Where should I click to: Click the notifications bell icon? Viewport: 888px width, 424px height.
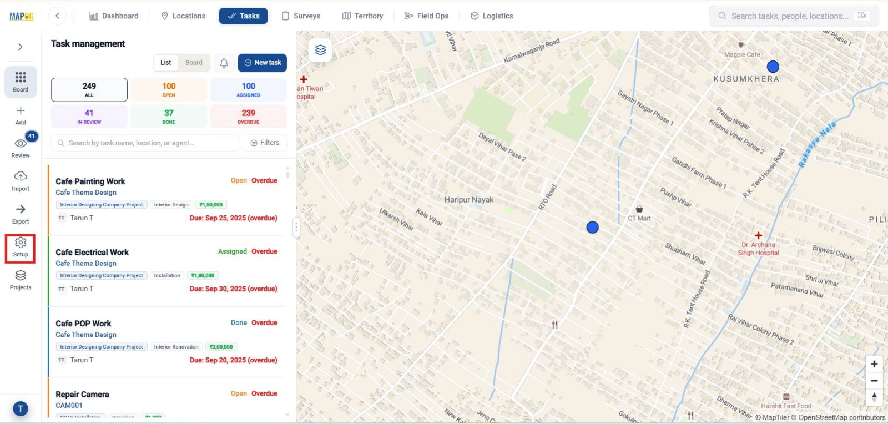tap(224, 63)
